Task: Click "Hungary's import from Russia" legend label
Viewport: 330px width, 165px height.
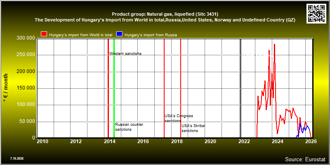Action: [151, 35]
